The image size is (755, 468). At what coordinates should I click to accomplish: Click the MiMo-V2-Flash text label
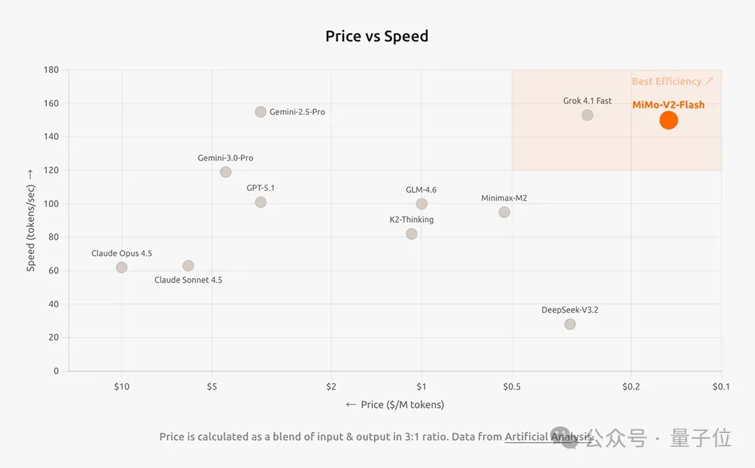click(668, 105)
